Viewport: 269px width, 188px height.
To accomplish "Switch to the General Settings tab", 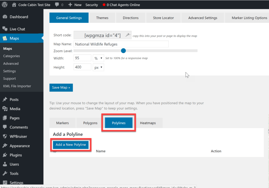I will [x=69, y=18].
